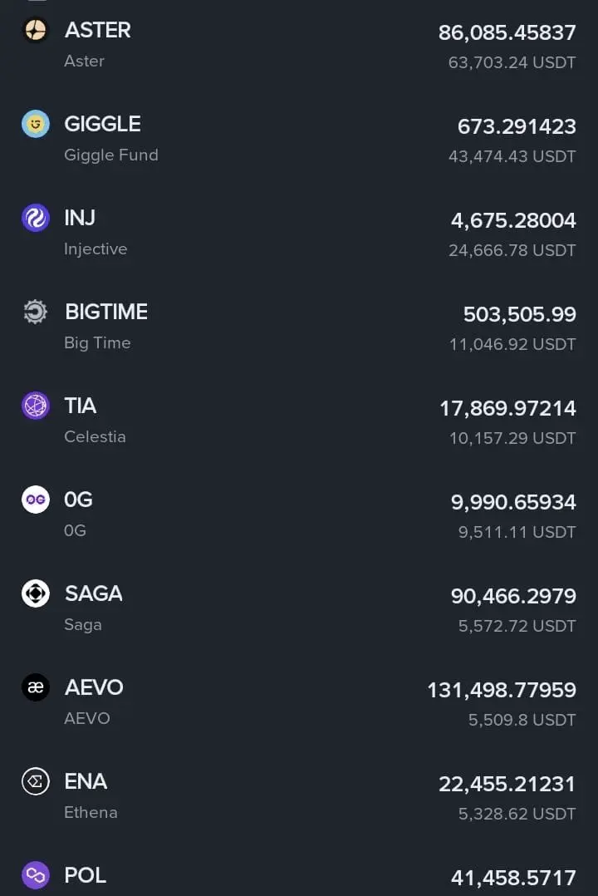The image size is (598, 896).
Task: Tap the GIGGLE coin logo
Action: (x=36, y=125)
